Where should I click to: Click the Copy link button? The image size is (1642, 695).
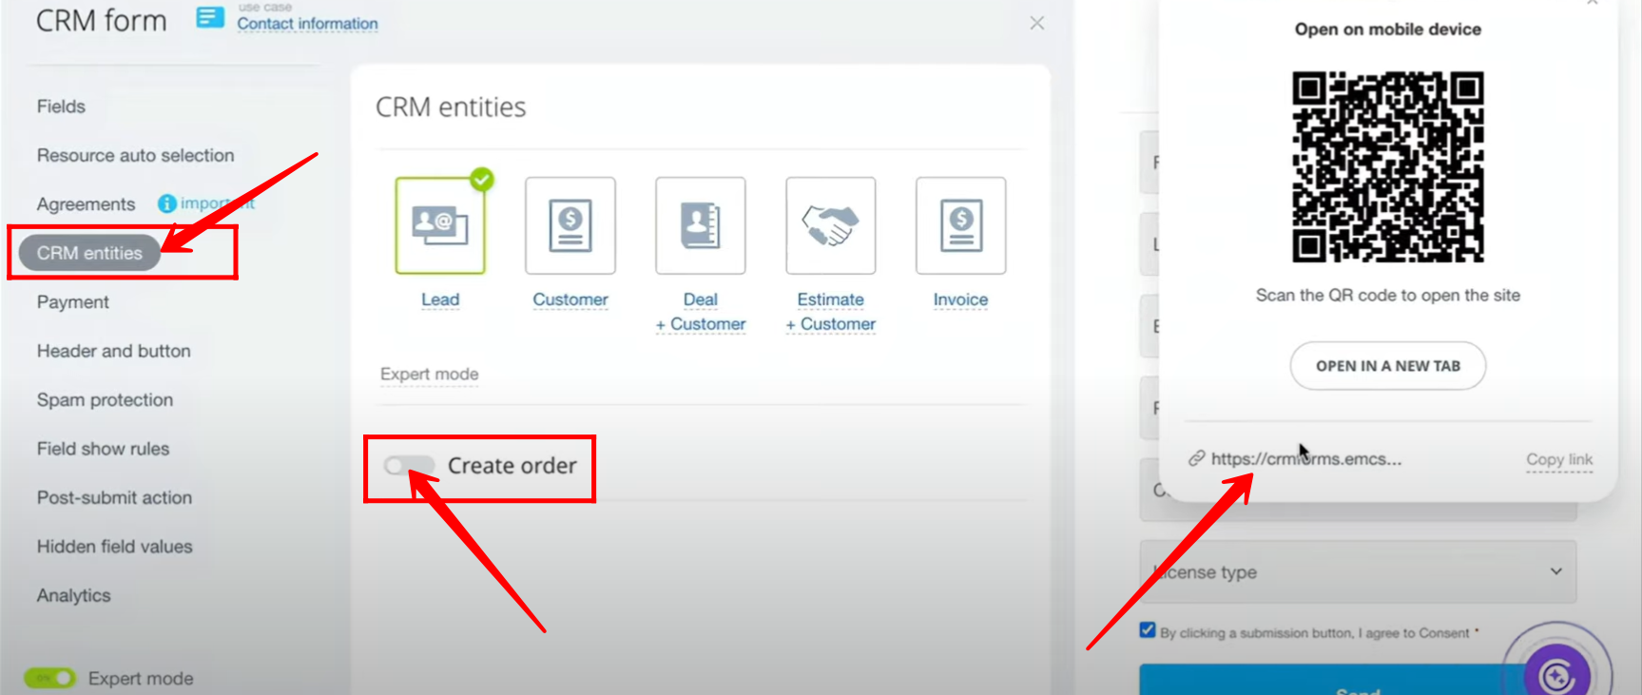1559,459
